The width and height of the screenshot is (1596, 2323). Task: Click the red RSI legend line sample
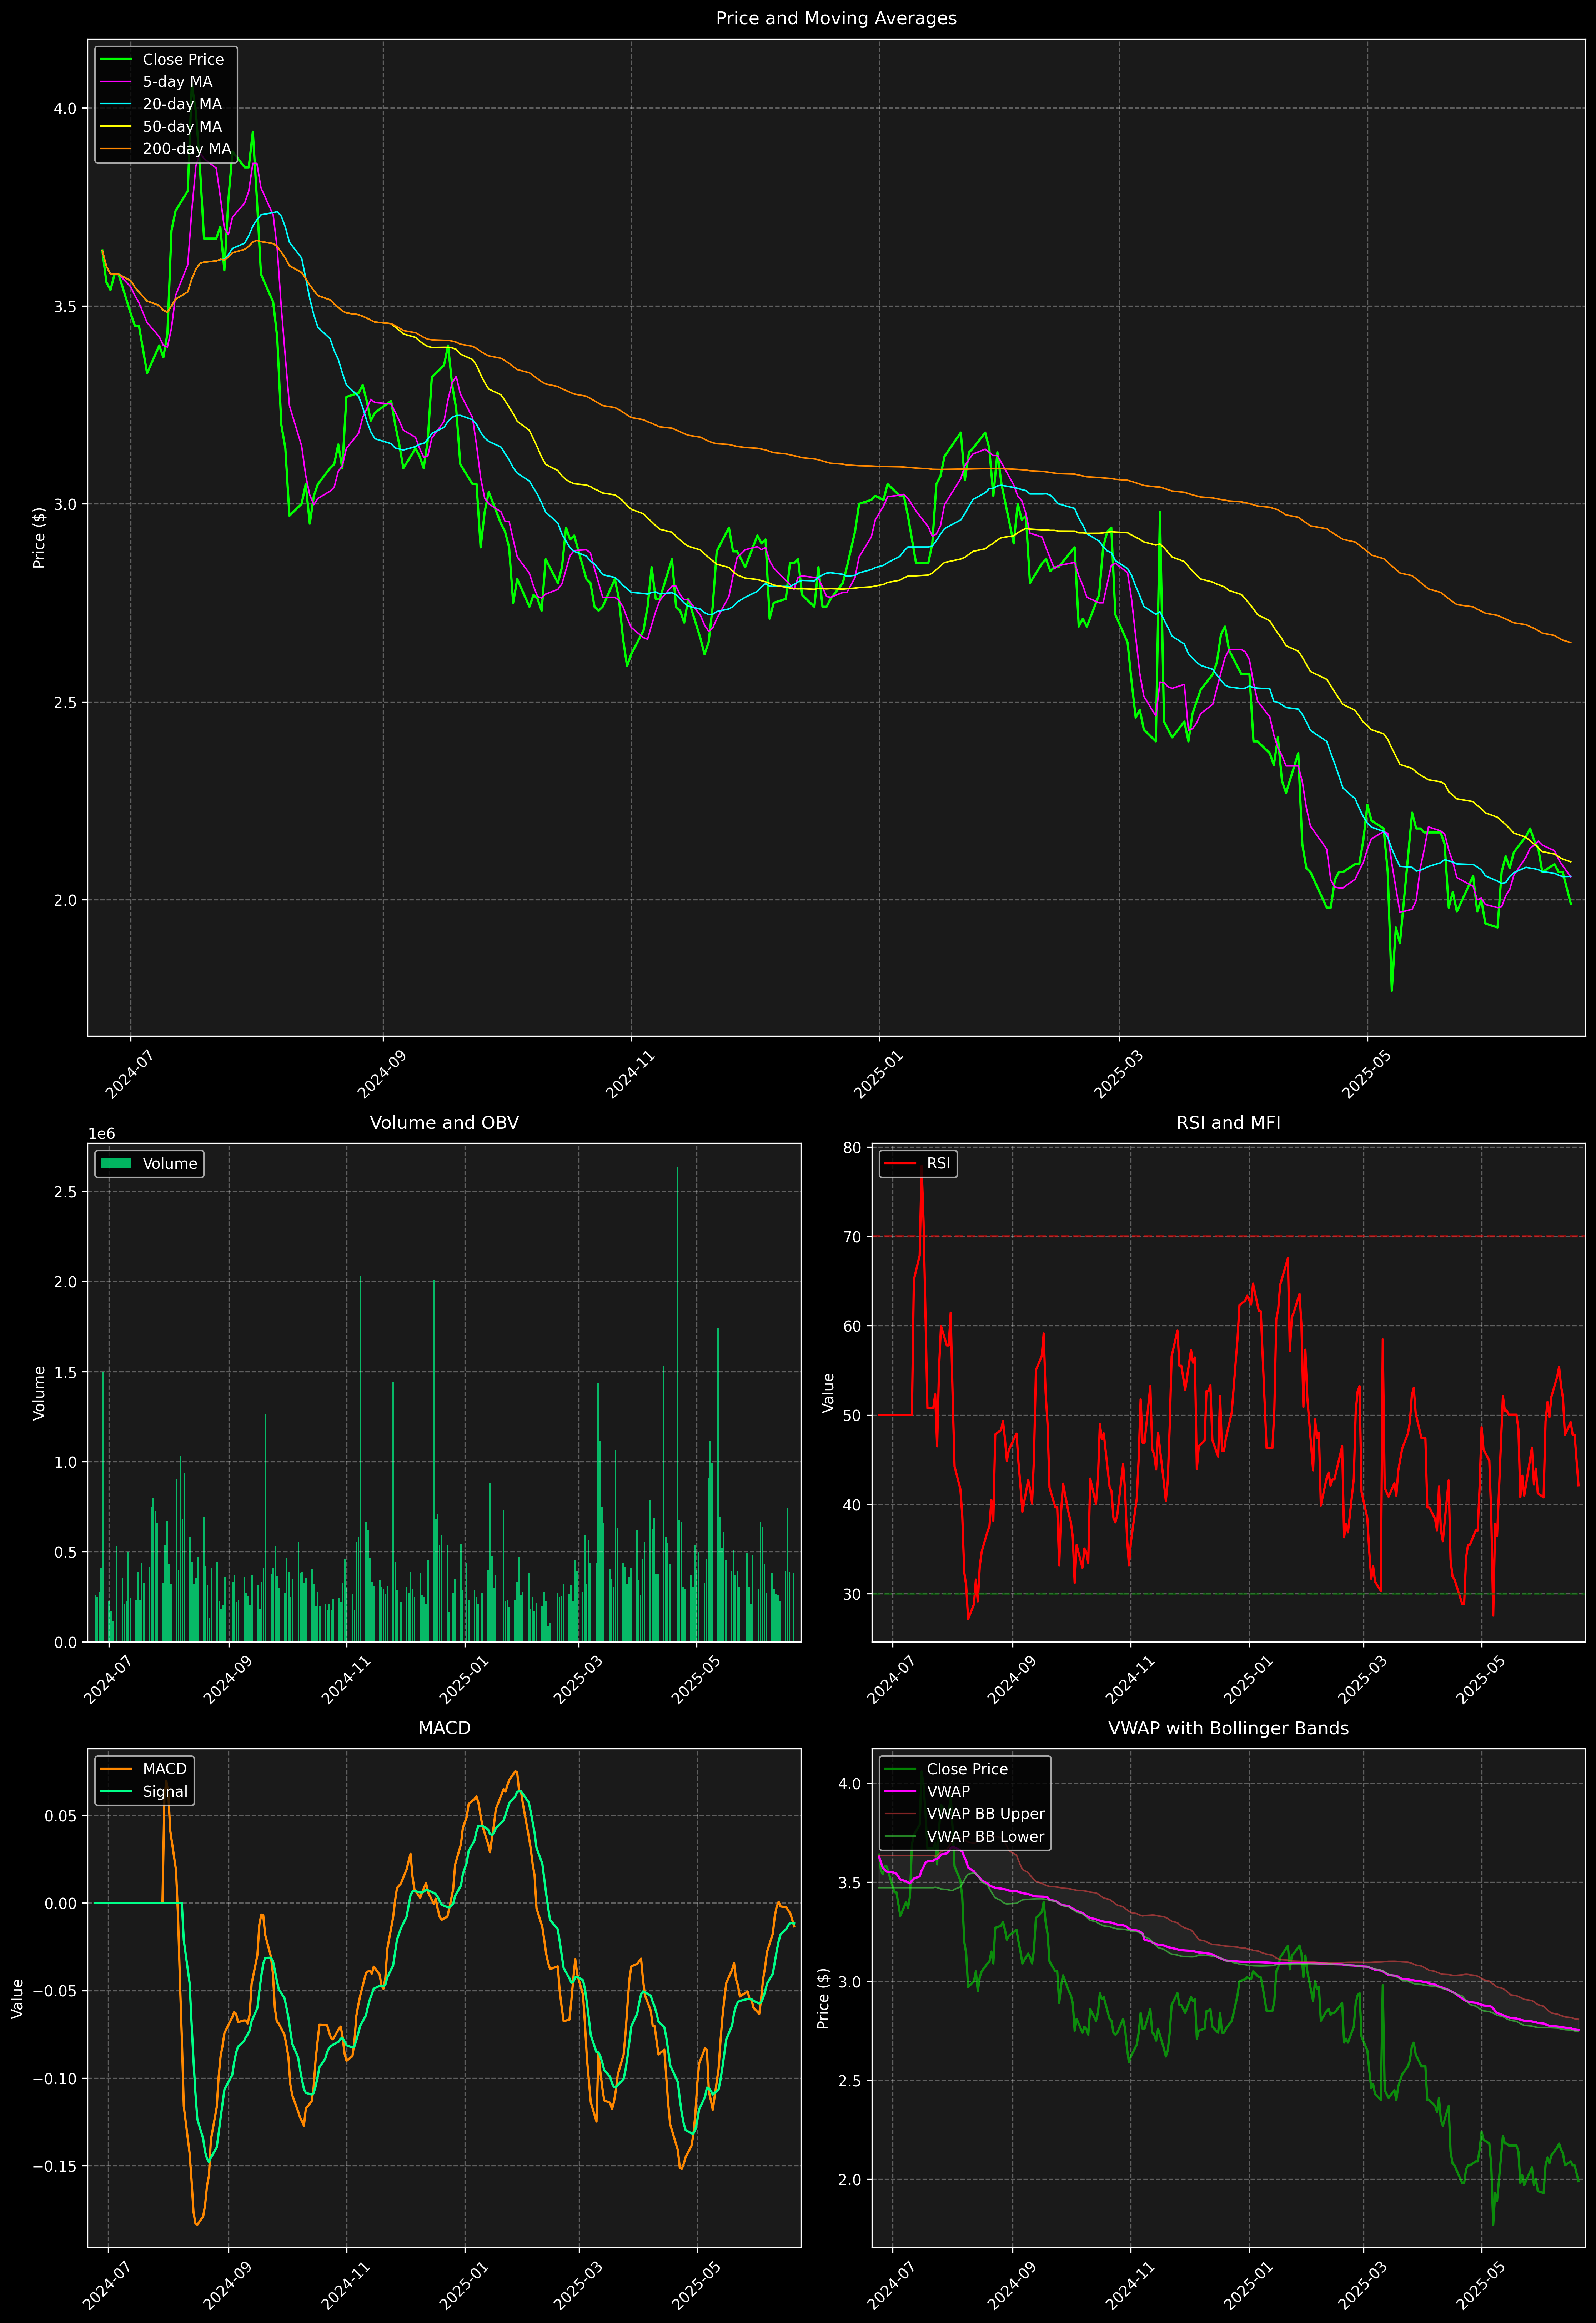[x=900, y=1163]
